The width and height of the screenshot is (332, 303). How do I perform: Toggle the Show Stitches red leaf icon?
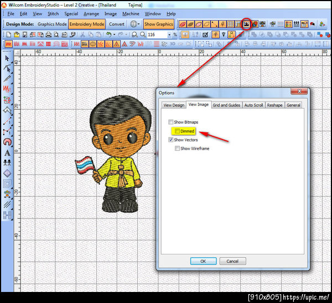pos(183,24)
